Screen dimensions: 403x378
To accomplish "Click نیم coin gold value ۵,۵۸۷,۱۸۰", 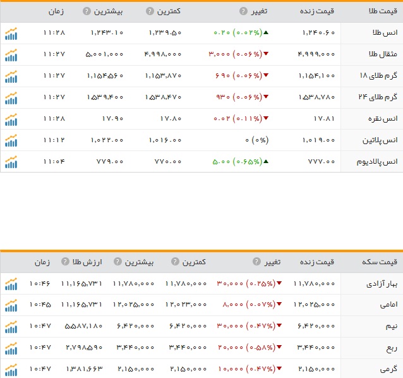I will pos(83,326).
